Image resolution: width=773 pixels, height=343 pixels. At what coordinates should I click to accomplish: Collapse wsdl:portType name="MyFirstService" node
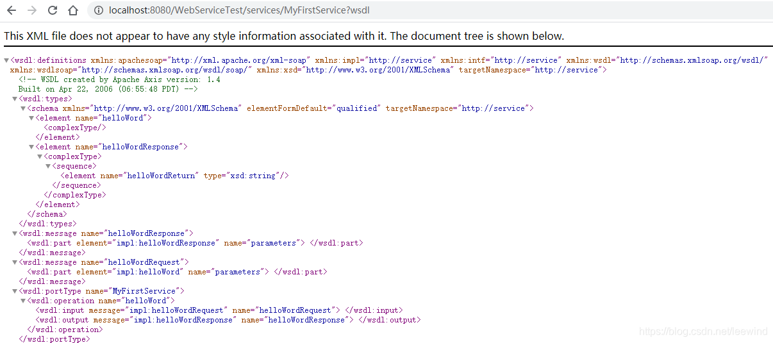point(15,291)
